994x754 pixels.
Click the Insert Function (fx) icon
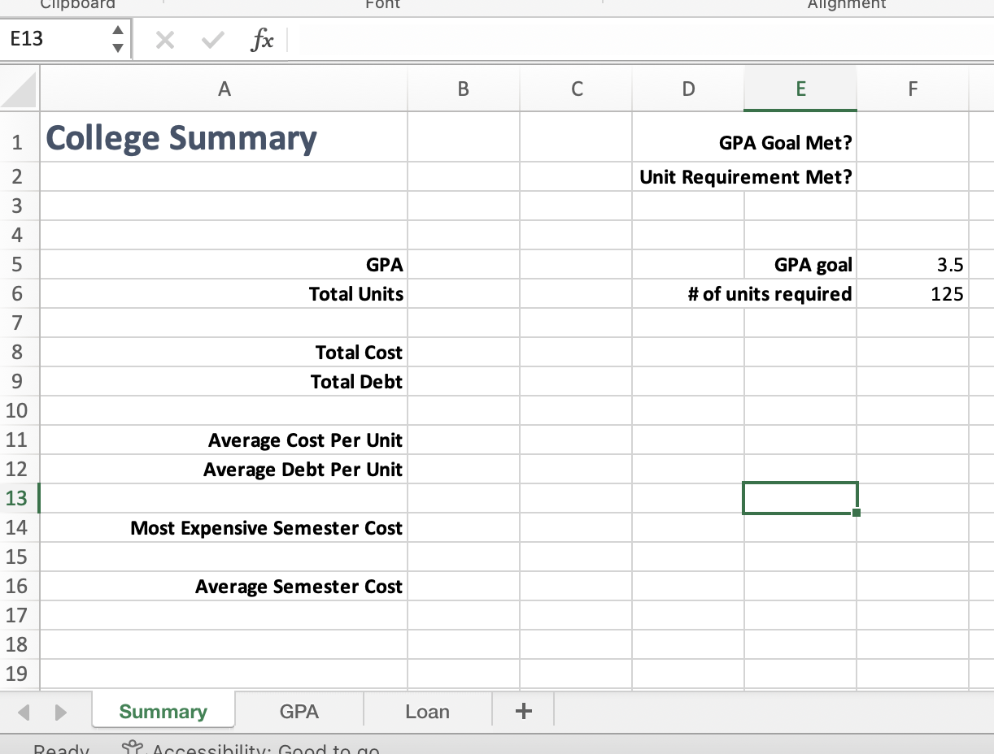(x=263, y=38)
